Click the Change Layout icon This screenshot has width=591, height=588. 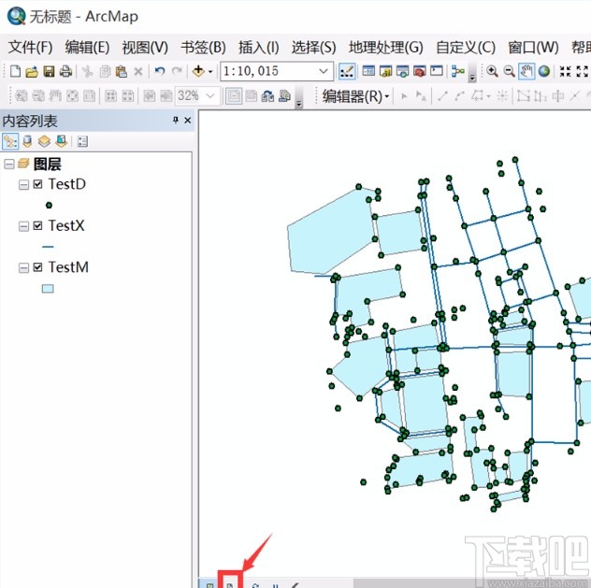[267, 96]
